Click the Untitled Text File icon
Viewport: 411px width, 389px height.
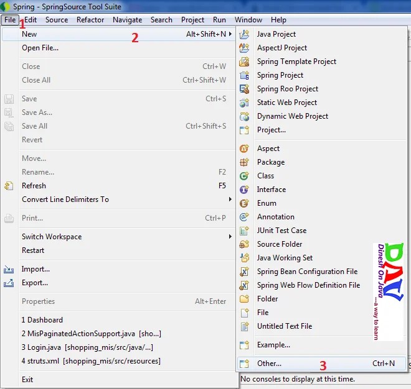(244, 326)
